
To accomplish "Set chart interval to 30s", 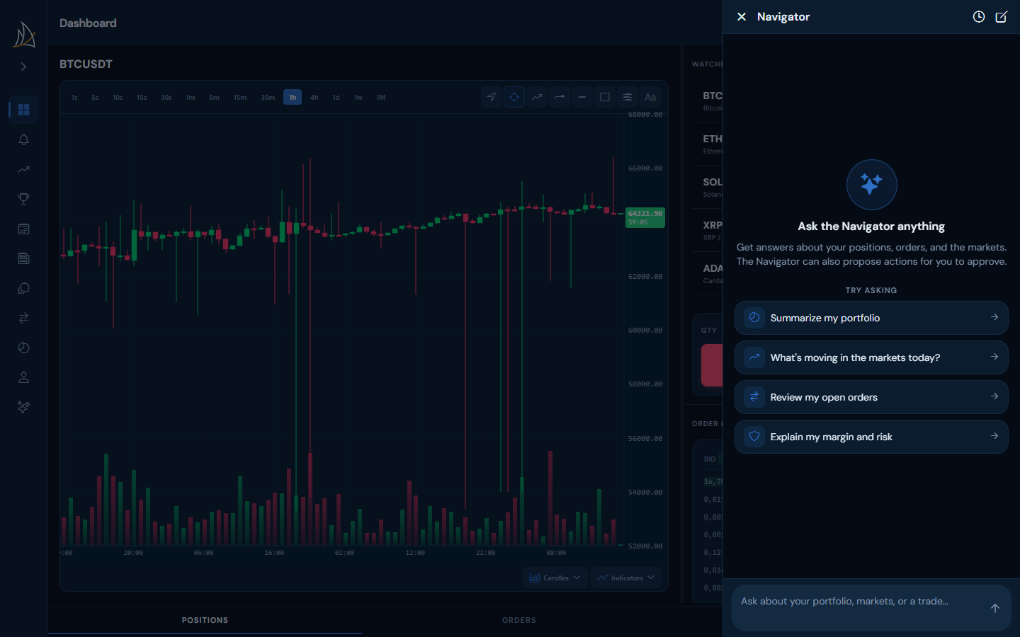I will coord(166,98).
